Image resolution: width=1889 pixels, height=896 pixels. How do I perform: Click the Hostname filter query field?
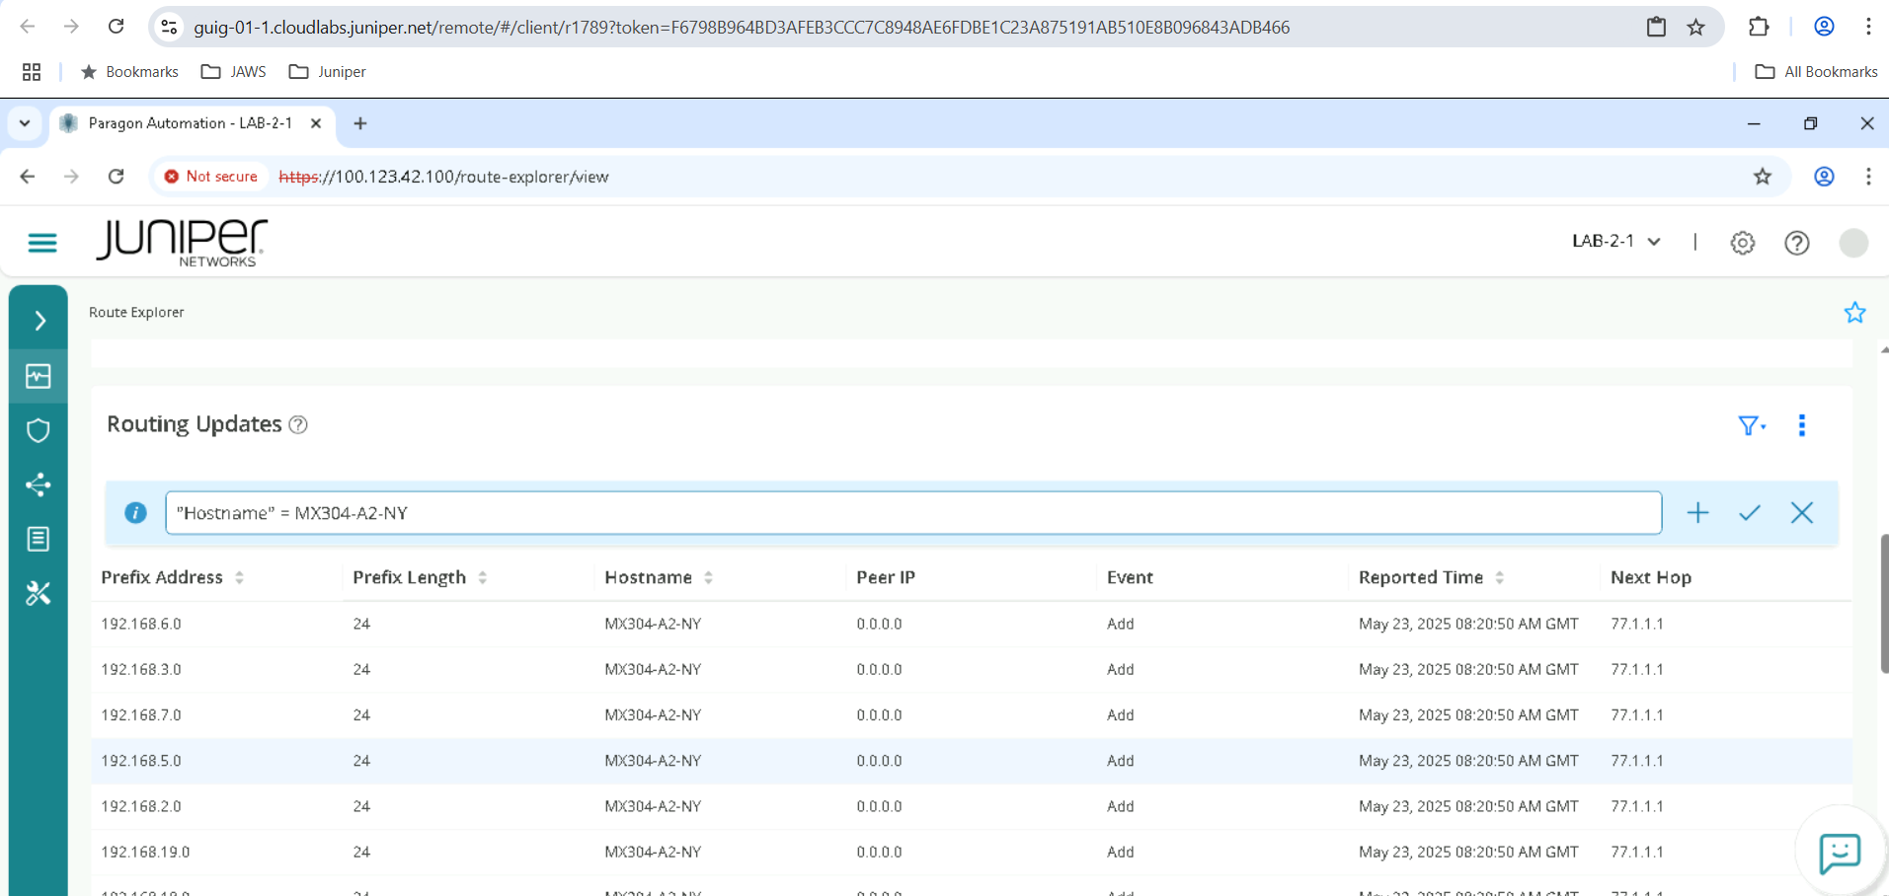point(912,513)
